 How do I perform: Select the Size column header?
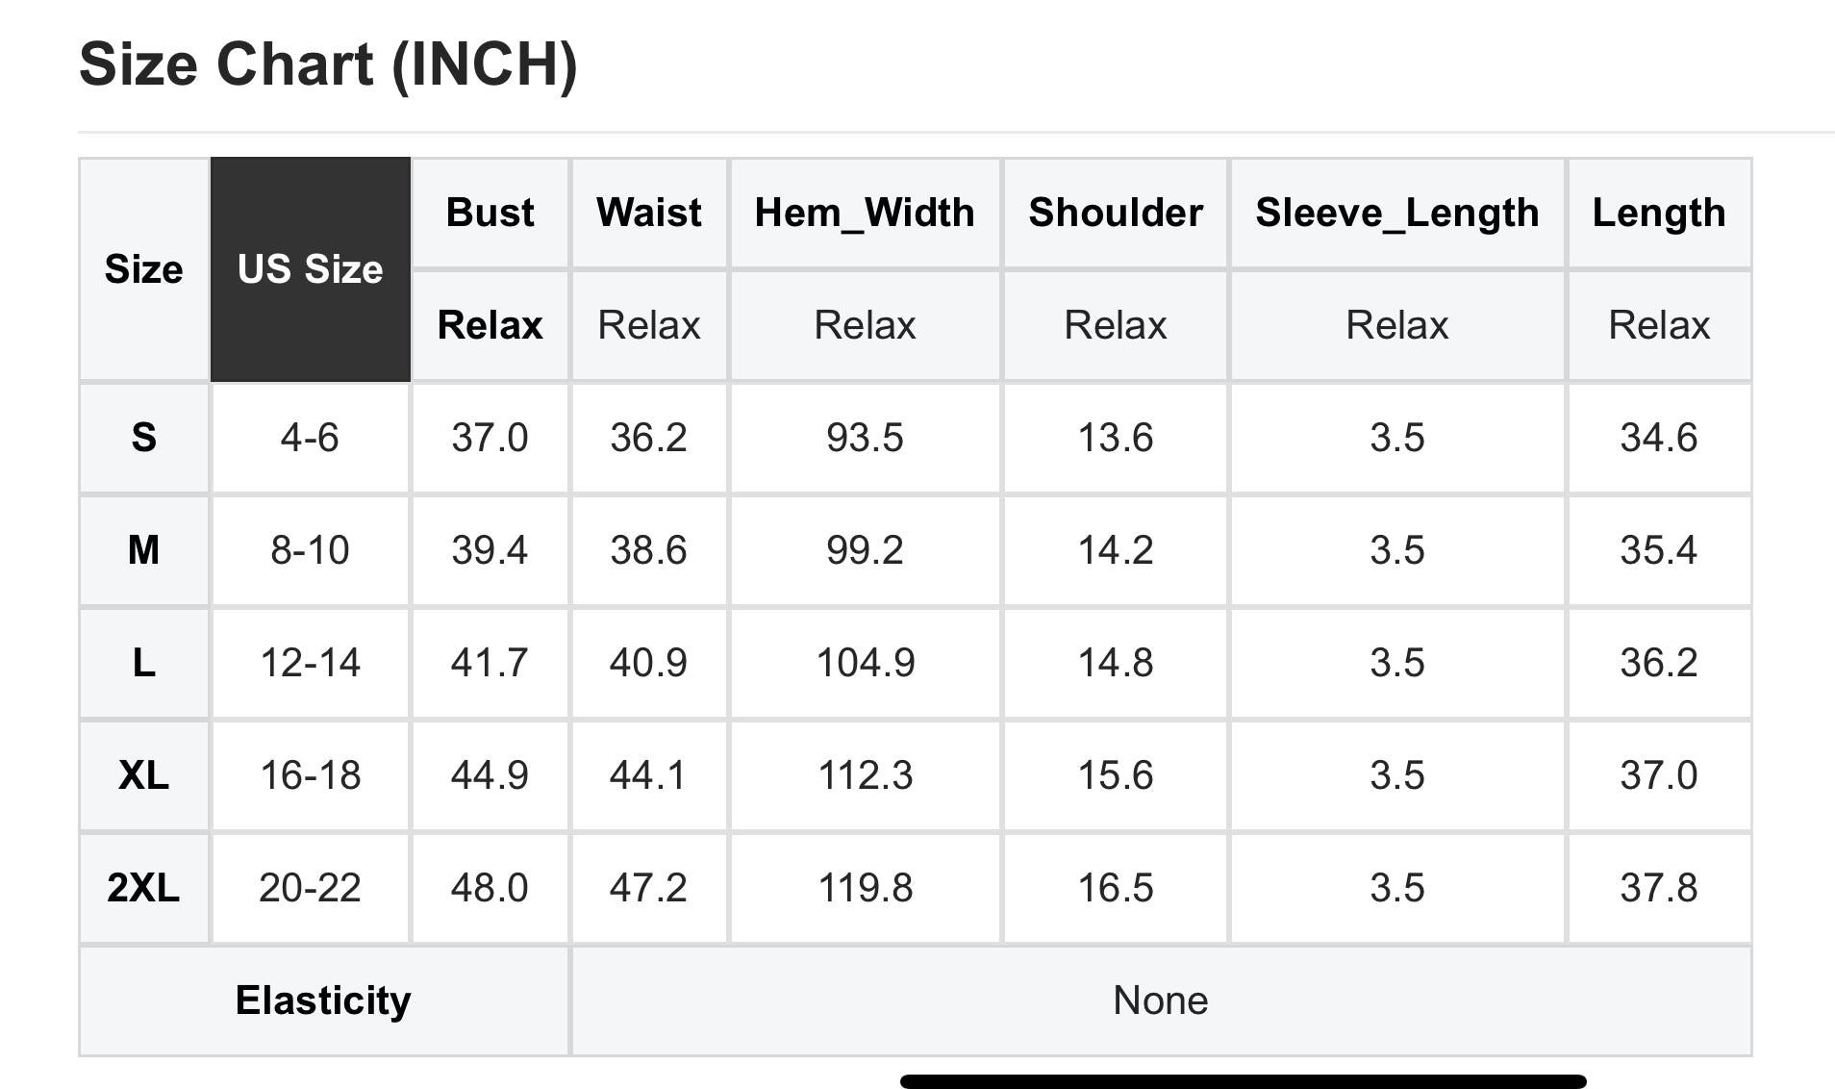[x=144, y=269]
